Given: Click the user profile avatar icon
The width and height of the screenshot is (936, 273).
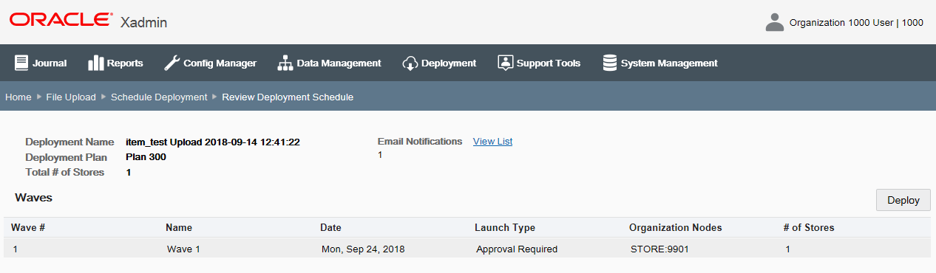Looking at the screenshot, I should 774,22.
